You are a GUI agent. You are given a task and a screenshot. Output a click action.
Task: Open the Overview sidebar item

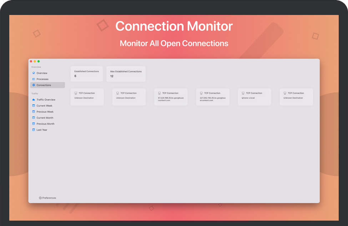tap(47, 73)
